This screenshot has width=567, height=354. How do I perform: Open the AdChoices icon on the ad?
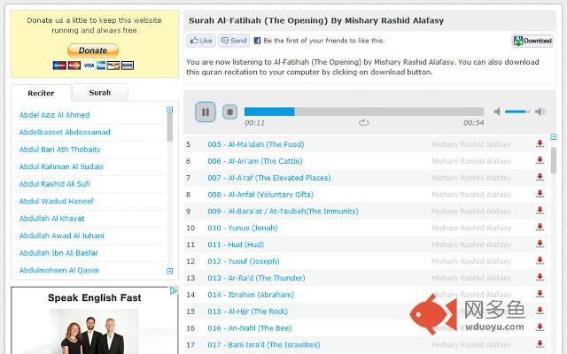[x=174, y=291]
